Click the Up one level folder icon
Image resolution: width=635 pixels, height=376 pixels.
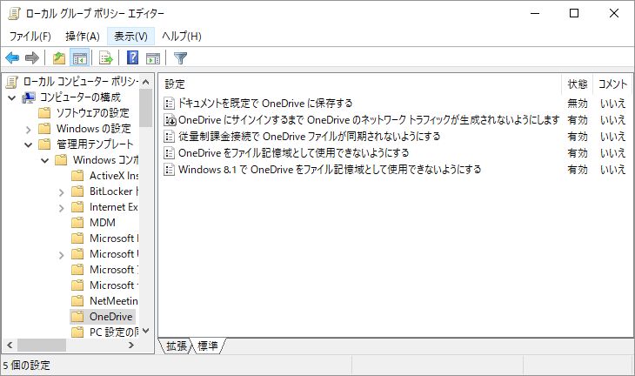59,58
